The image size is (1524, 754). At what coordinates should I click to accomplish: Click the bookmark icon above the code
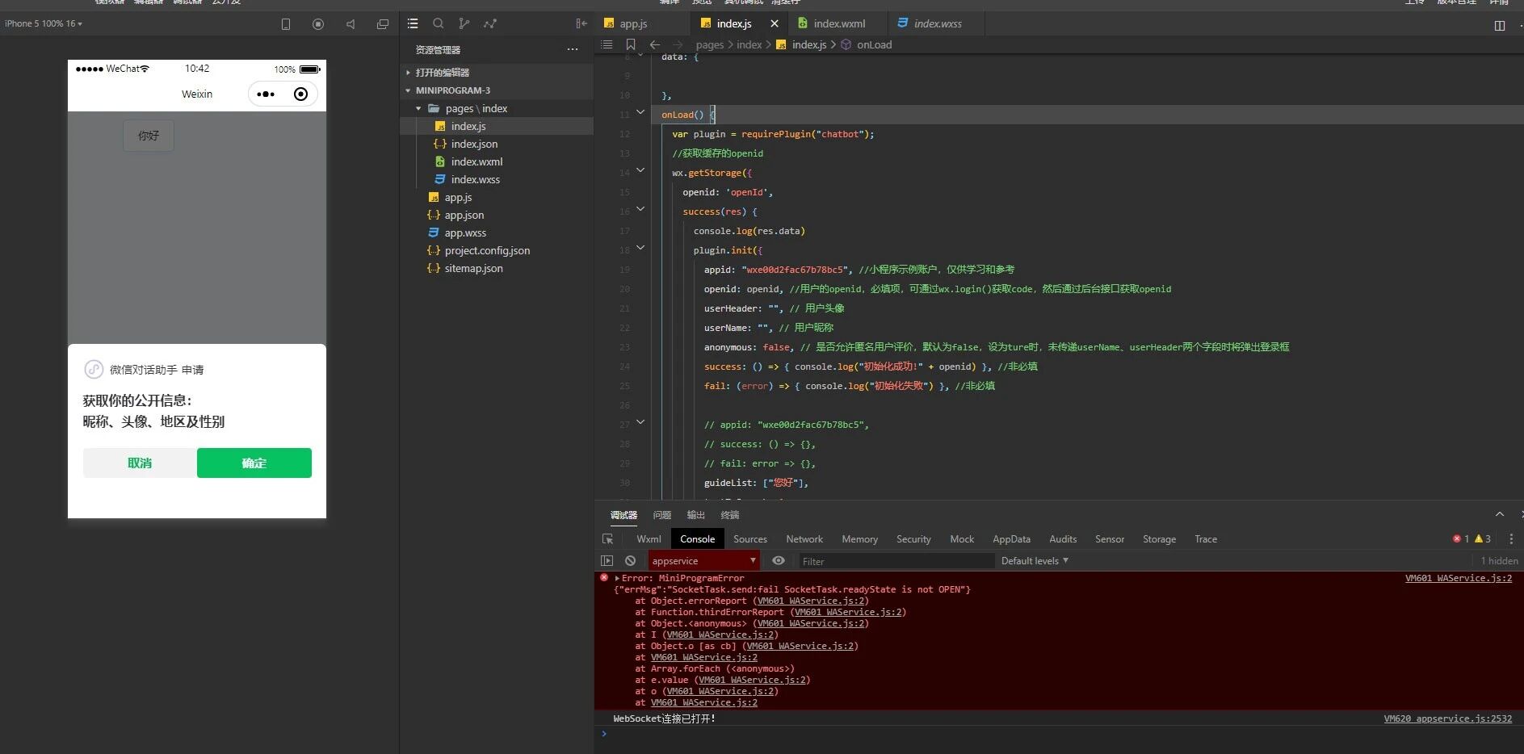pyautogui.click(x=631, y=44)
